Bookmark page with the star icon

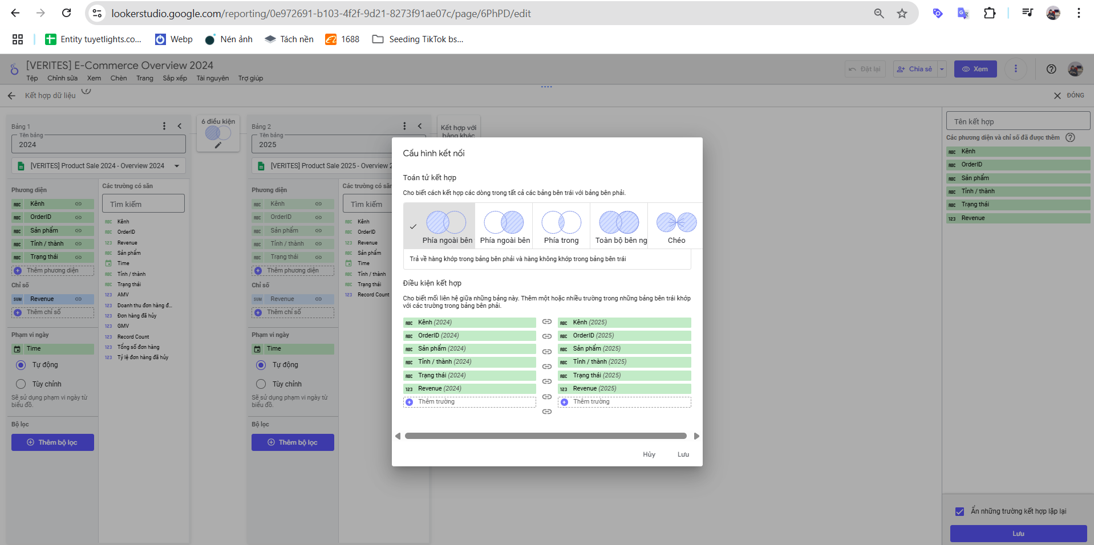(902, 13)
